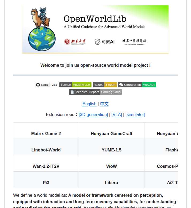Click the Unified Codebase subtitle text
Viewport: 191px width, 208px height.
[104, 27]
